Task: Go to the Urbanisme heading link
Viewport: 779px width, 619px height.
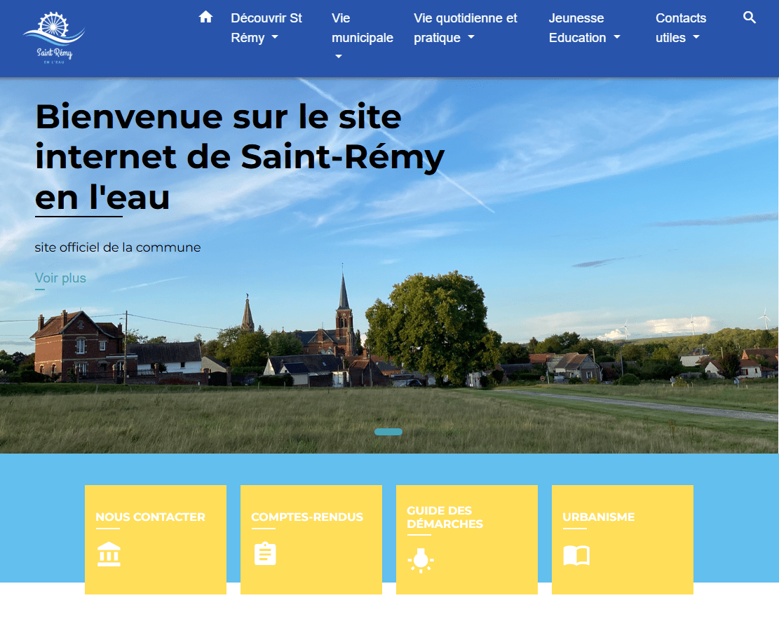Action: point(598,517)
